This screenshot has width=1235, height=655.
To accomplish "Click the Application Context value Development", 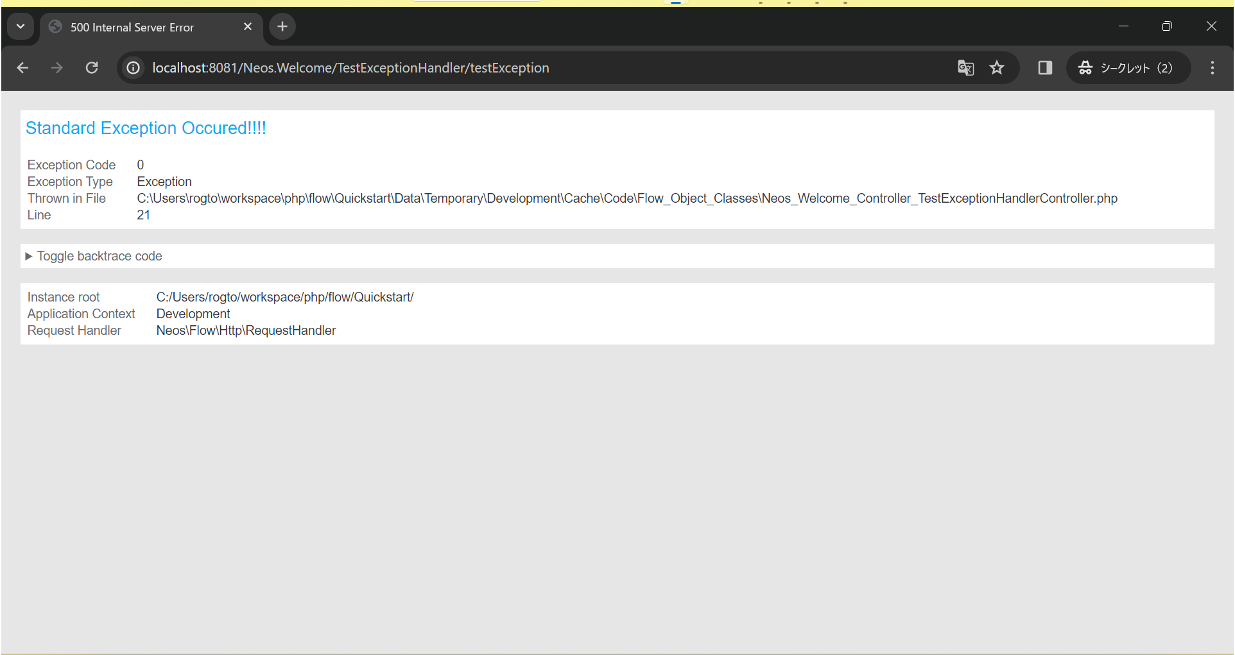I will tap(193, 314).
